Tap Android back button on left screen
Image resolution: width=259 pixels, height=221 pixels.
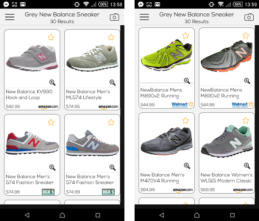click(x=27, y=215)
